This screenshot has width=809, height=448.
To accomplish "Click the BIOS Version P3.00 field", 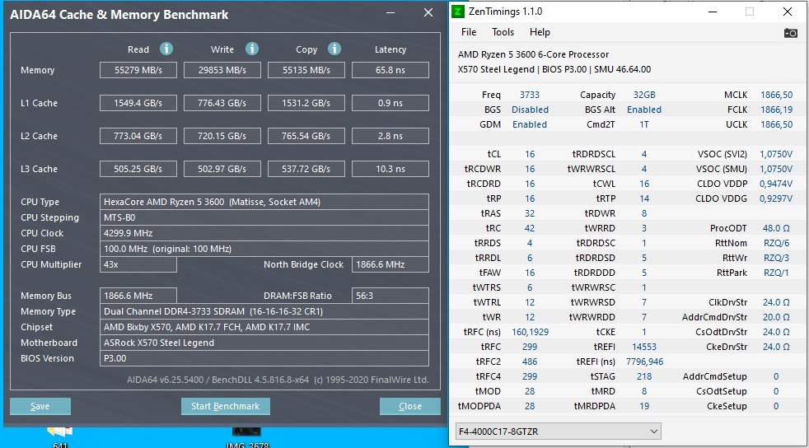I will pos(264,358).
